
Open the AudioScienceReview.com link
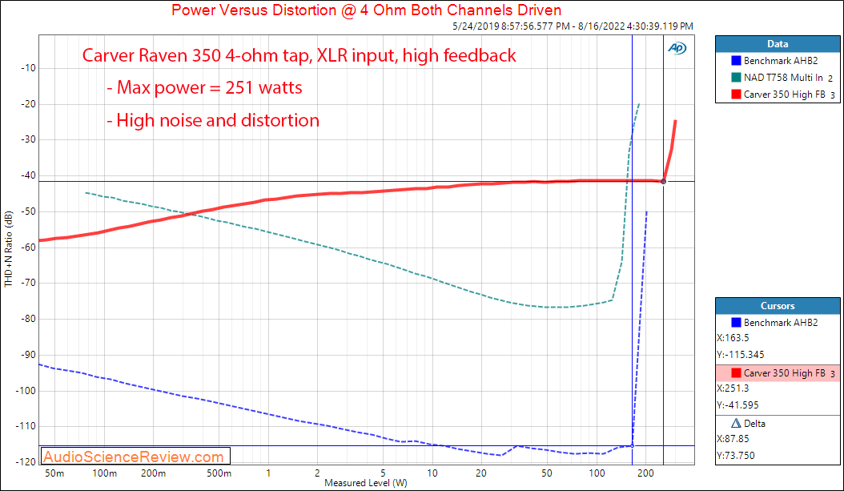coord(134,457)
